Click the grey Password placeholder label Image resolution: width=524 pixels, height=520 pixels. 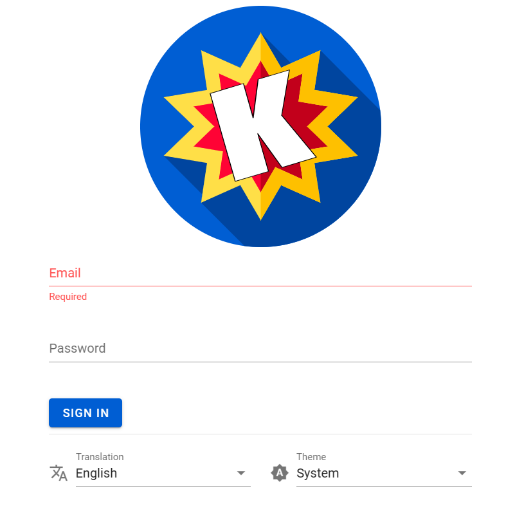(x=77, y=348)
